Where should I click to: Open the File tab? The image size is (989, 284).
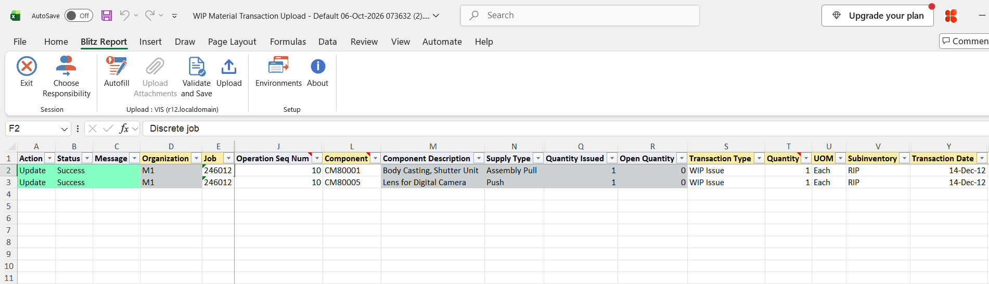(20, 42)
